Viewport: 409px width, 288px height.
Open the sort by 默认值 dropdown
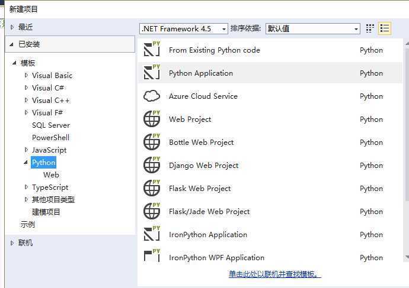click(x=312, y=28)
